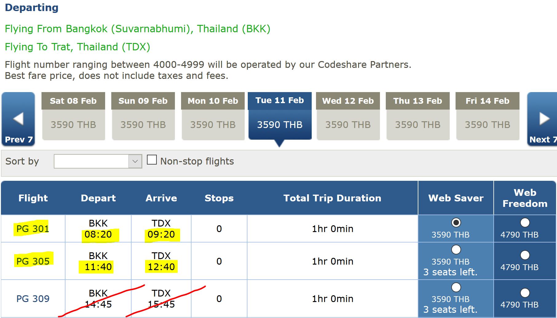Screen dimensions: 557x318
Task: Click the selected Tue 11 Feb tab
Action: coord(280,116)
